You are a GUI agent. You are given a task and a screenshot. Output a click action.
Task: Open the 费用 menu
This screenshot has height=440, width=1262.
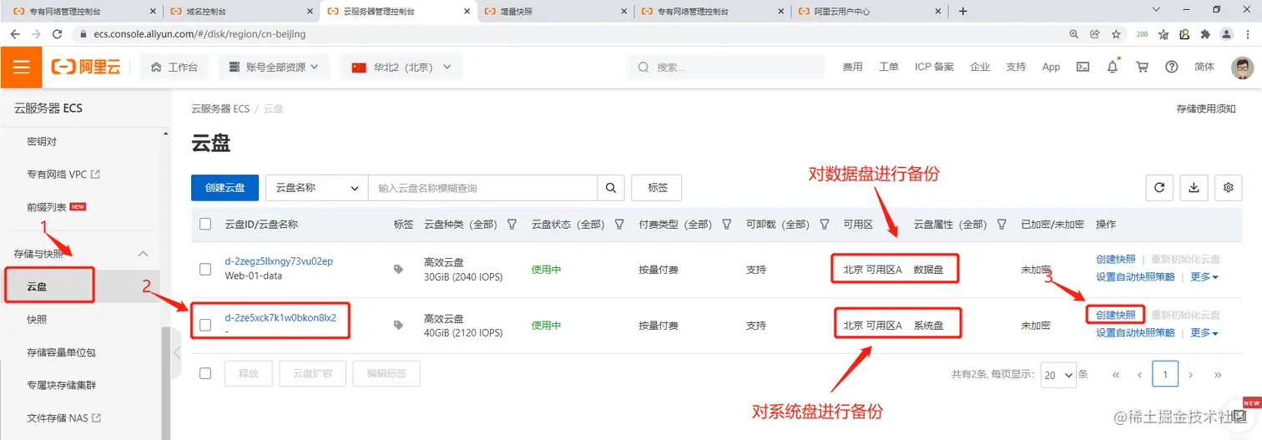(x=852, y=67)
